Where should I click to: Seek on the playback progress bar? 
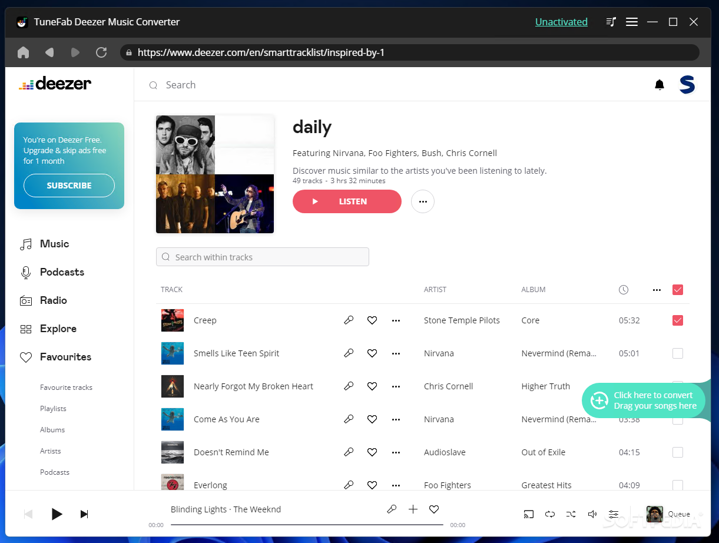pos(307,525)
